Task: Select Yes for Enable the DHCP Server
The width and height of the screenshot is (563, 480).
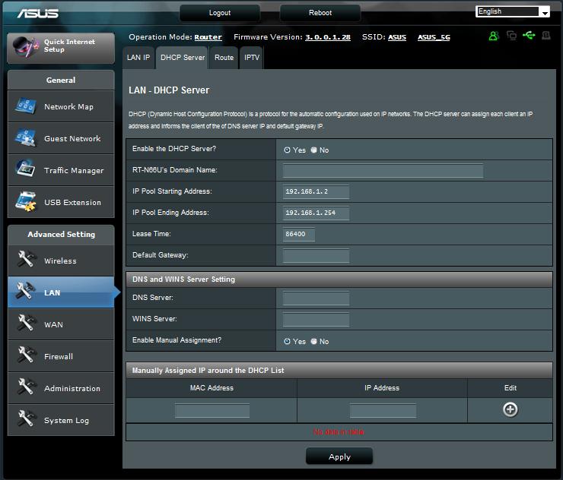Action: (287, 150)
